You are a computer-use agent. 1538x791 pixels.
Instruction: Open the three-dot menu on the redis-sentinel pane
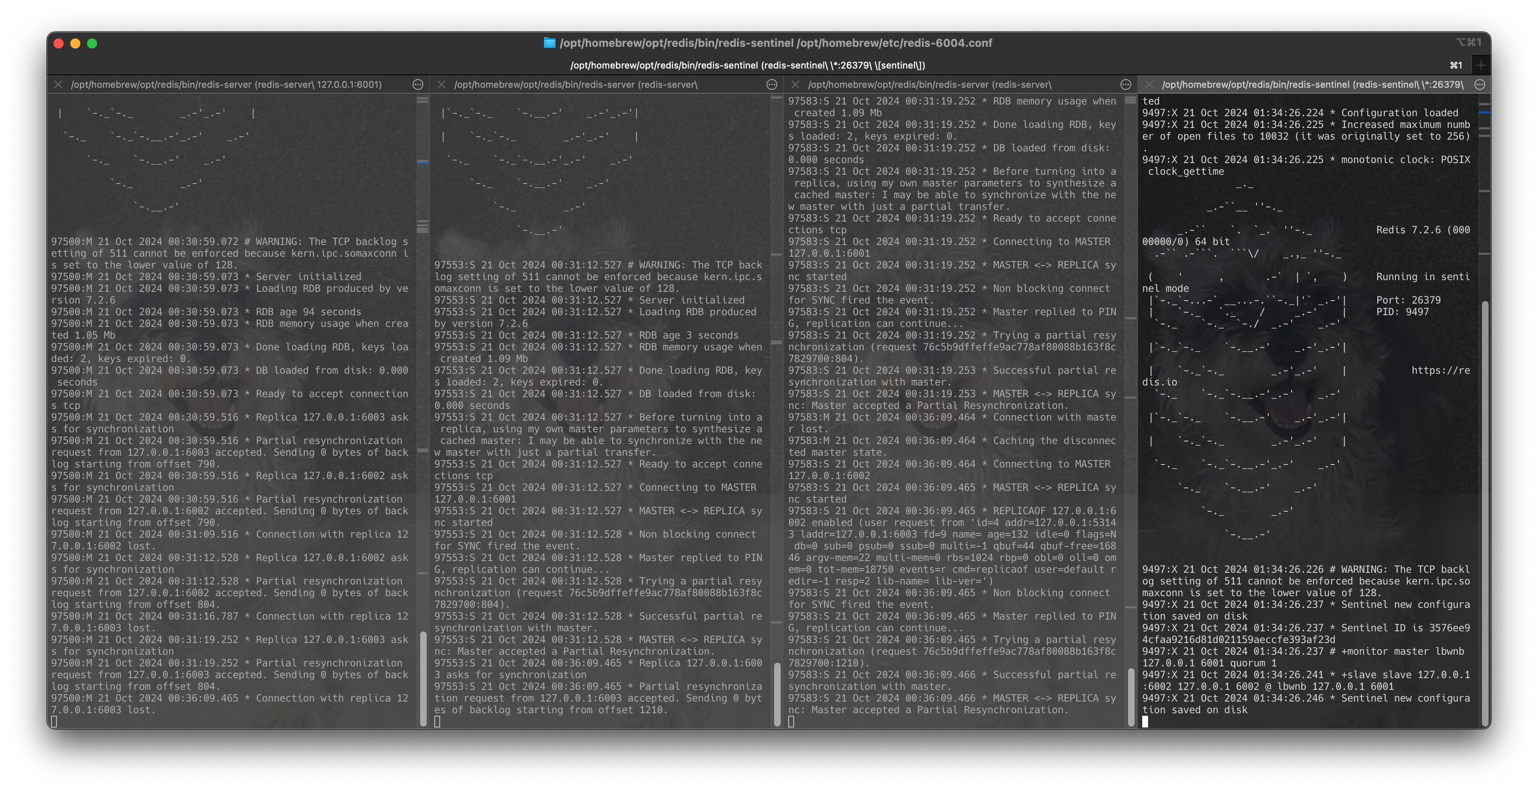[1479, 84]
